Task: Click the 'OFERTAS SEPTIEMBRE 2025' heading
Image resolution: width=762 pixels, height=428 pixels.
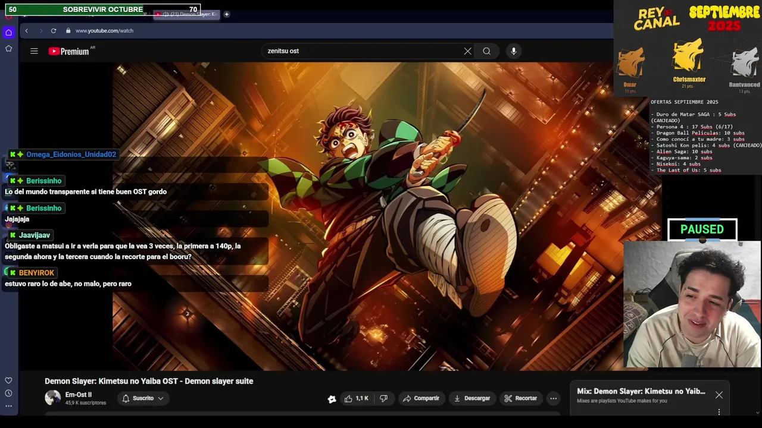Action: click(685, 102)
